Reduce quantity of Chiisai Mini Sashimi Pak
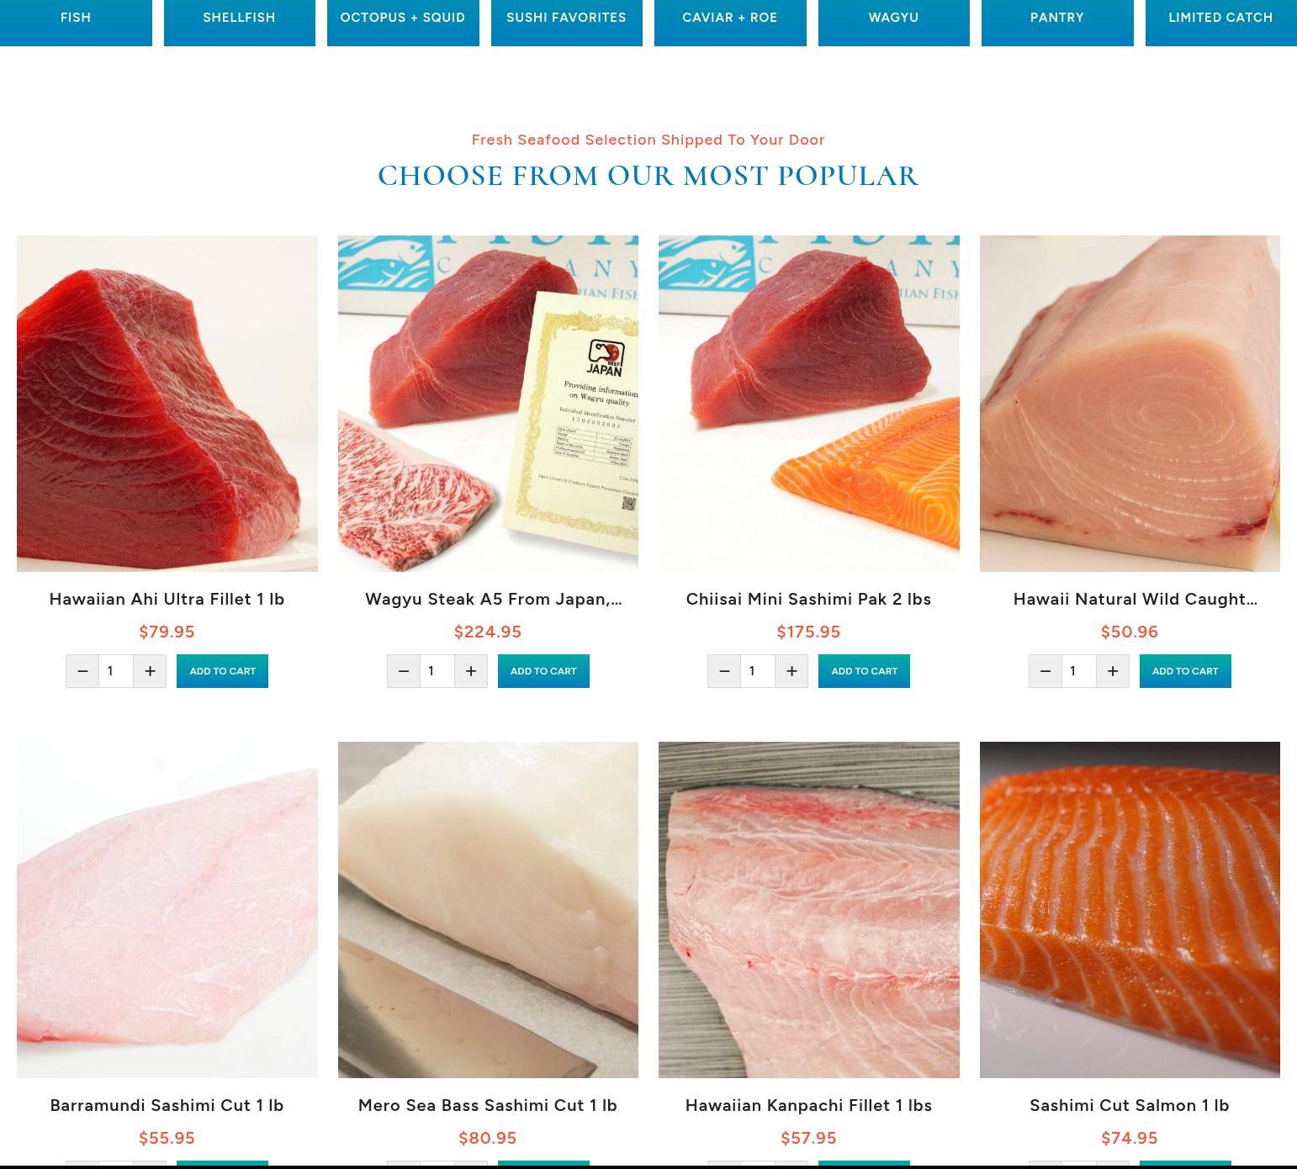Screen dimensions: 1297x1169 (724, 671)
